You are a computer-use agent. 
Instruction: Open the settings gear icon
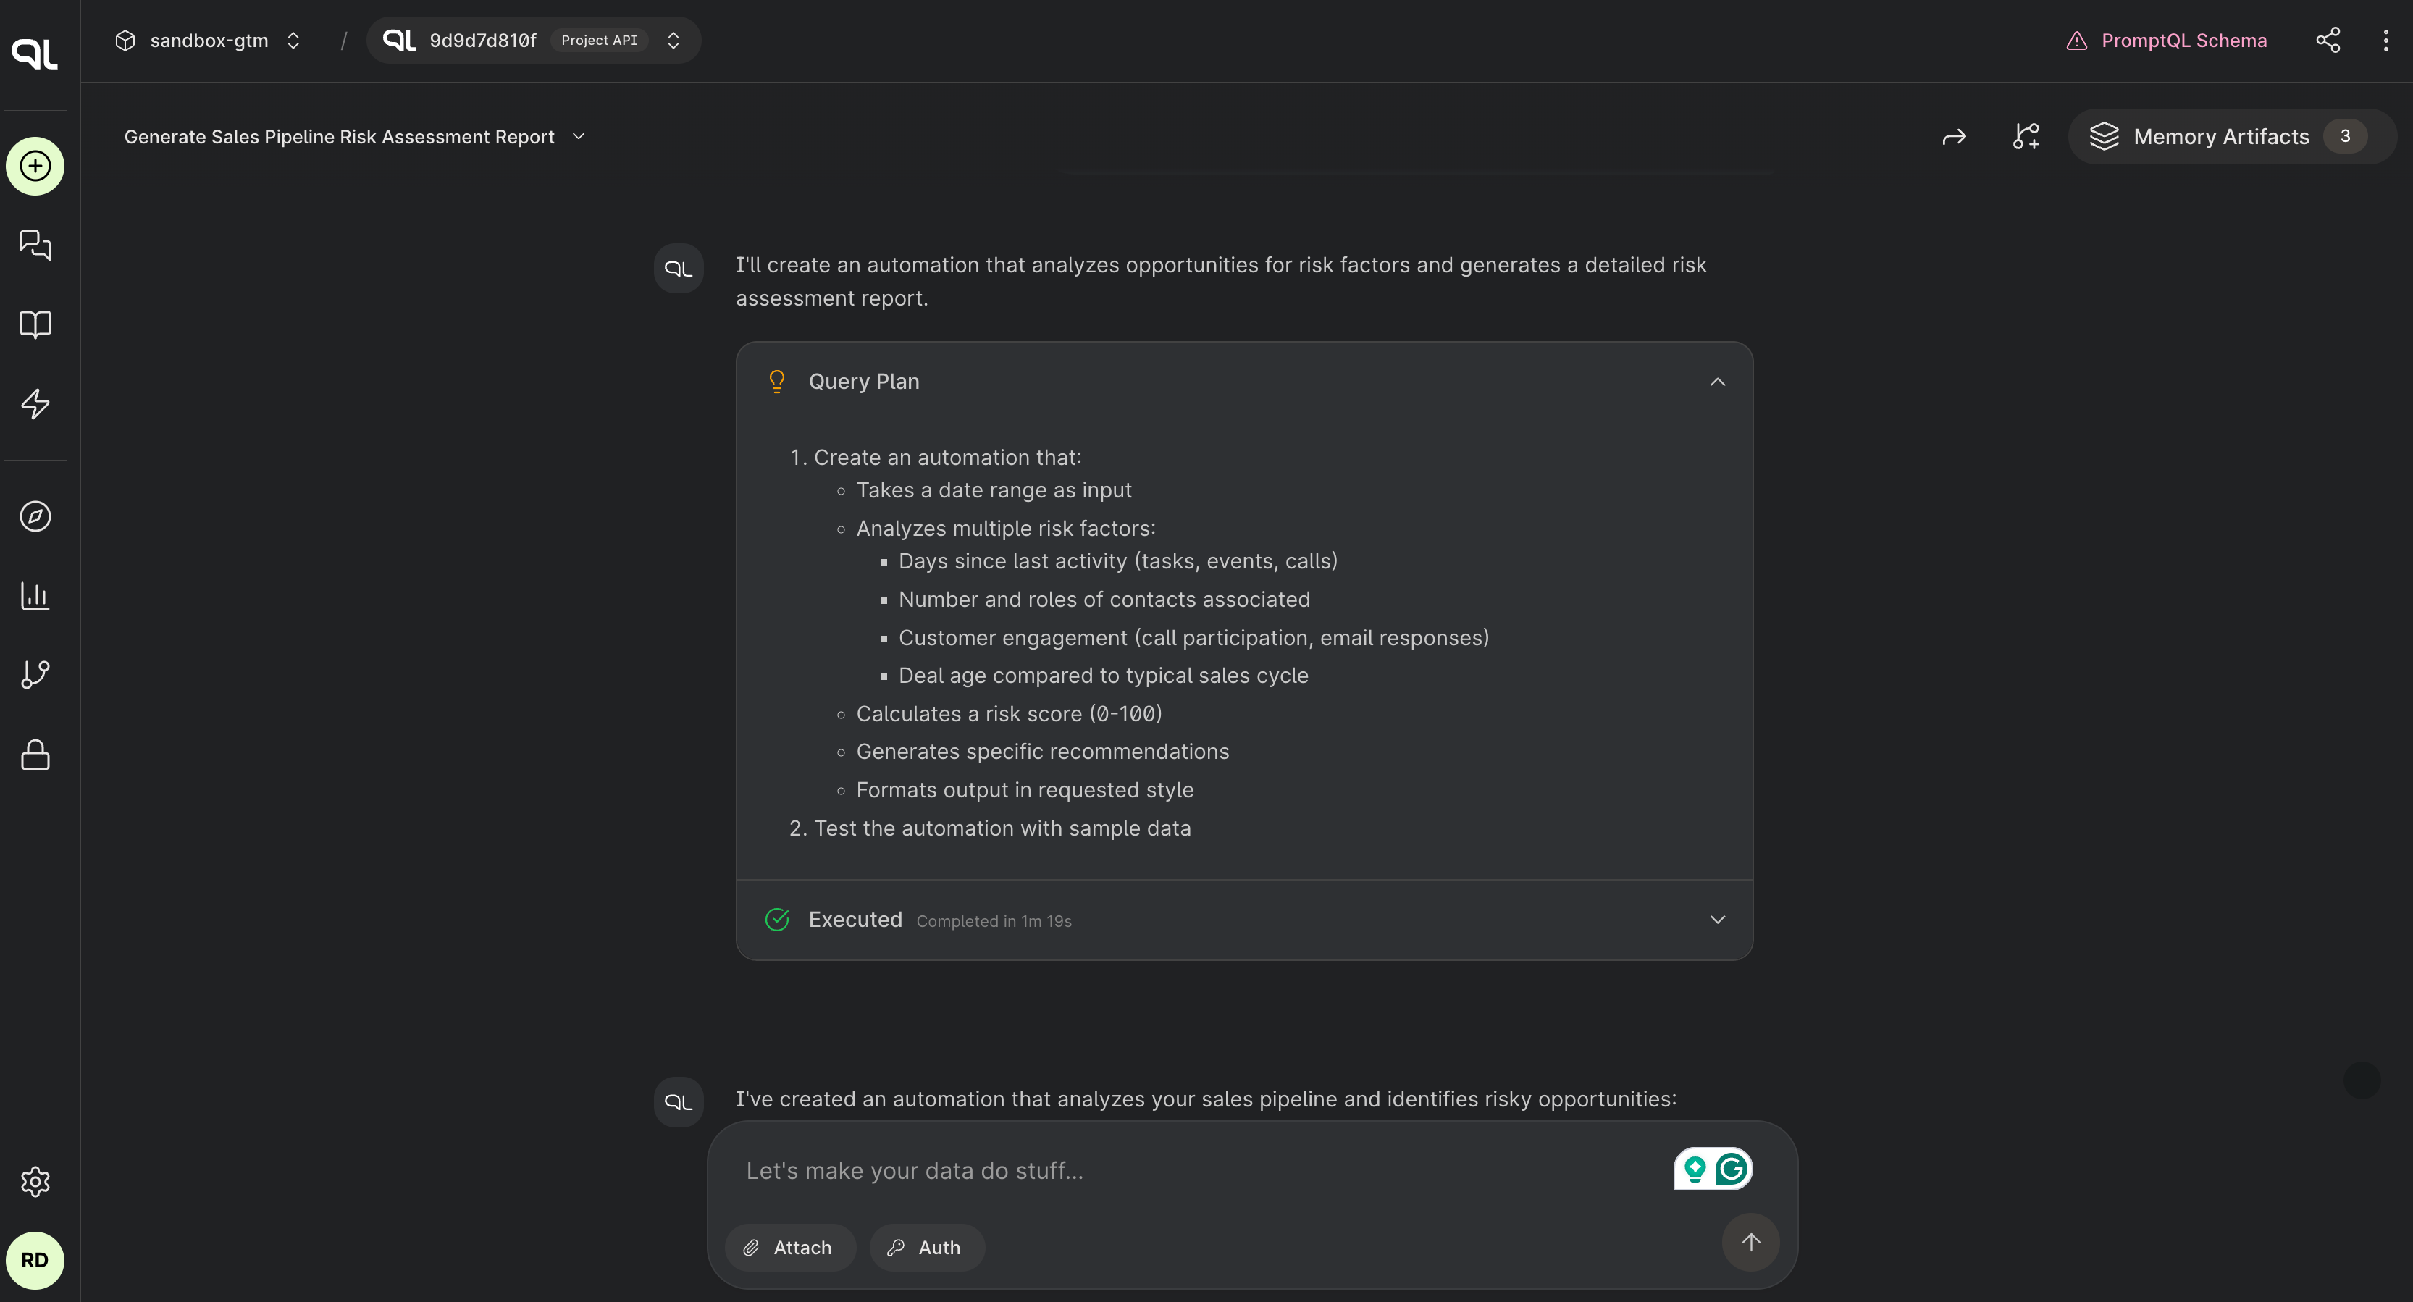click(35, 1181)
